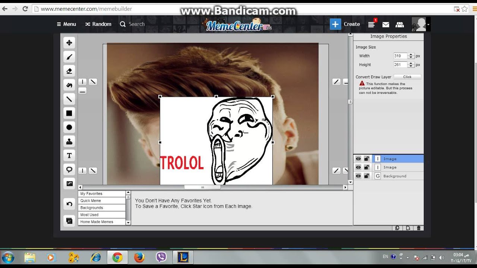Open the Menu item in the header
The width and height of the screenshot is (477, 268).
[66, 24]
